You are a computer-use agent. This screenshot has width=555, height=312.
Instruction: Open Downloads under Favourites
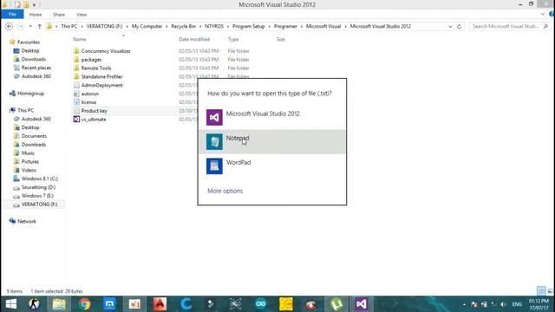click(x=33, y=59)
